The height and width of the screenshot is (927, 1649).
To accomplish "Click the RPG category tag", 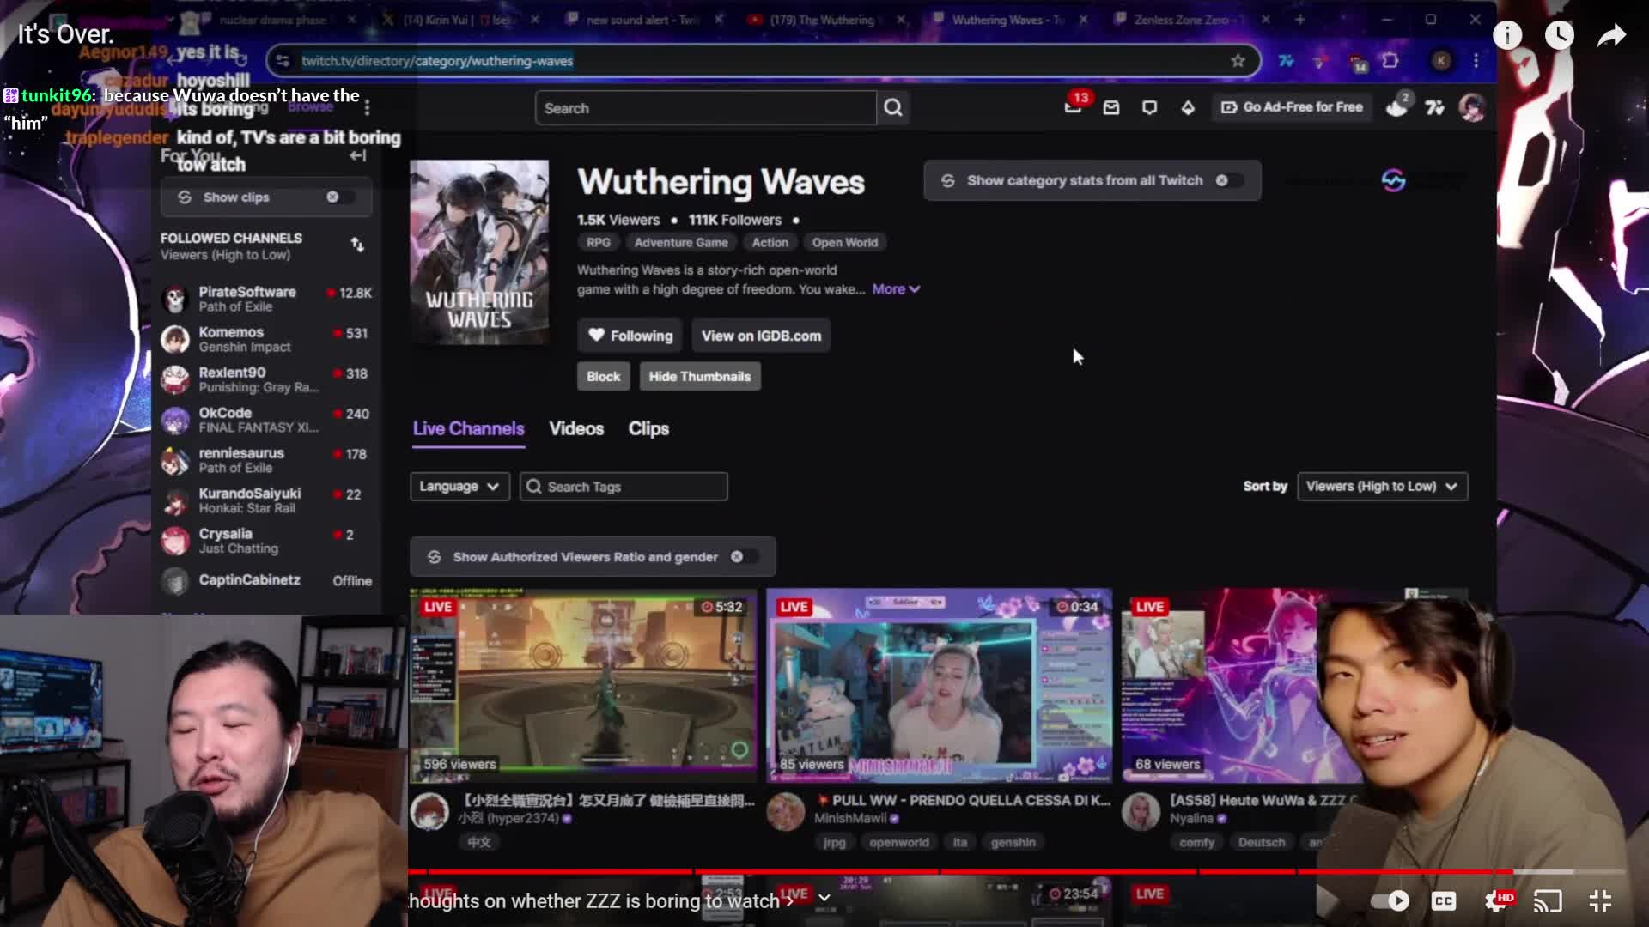I will coord(599,243).
